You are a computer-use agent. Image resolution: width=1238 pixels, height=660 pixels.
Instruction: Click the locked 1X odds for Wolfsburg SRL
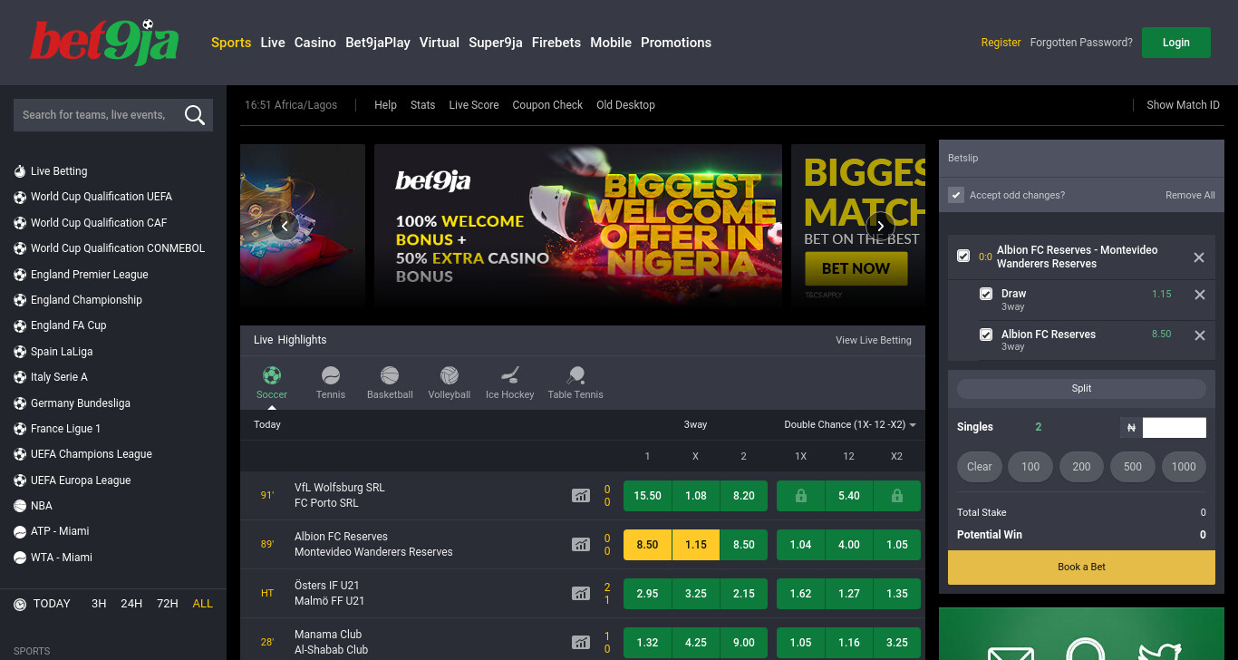click(800, 496)
